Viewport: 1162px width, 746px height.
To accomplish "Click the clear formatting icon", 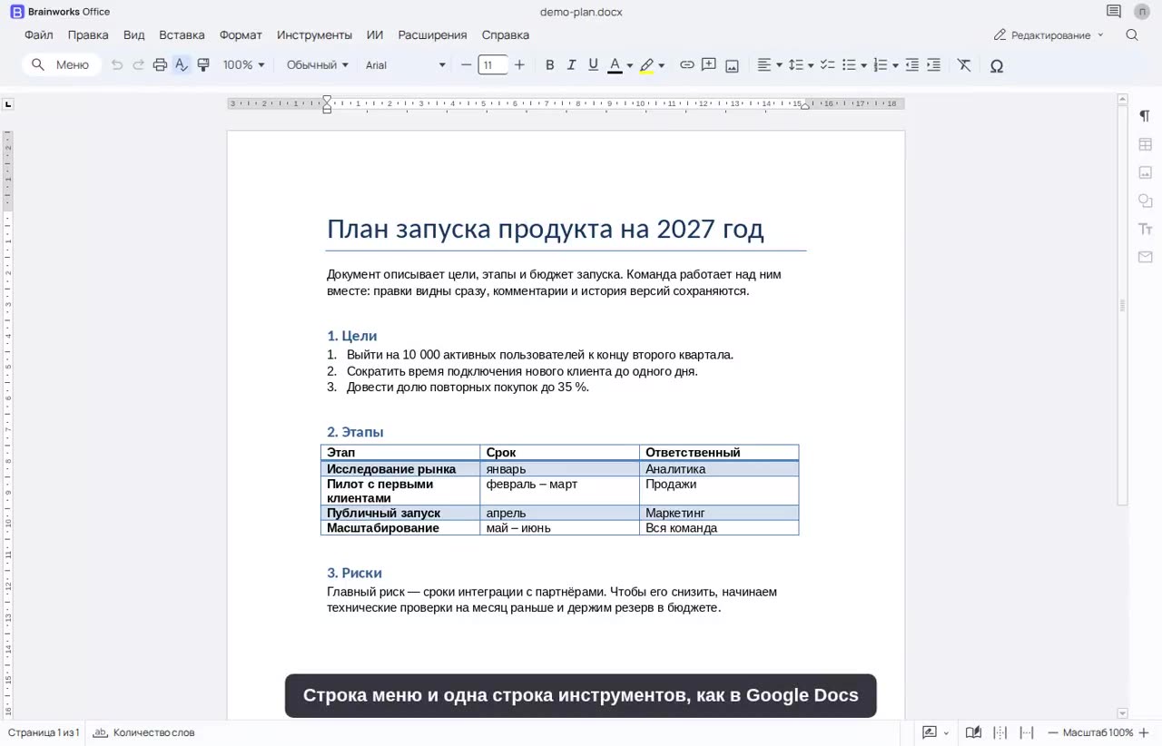I will click(x=964, y=65).
